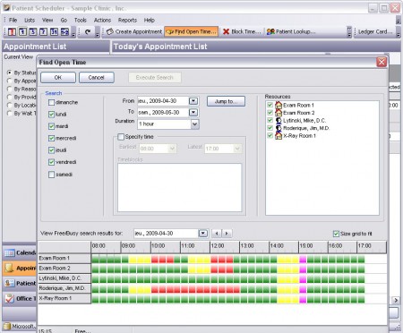The image size is (403, 333).
Task: Open Ledger Card from toolbar
Action: coord(375,31)
